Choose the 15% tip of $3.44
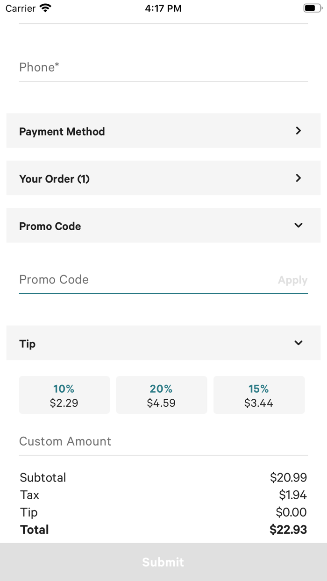Viewport: 327px width, 581px height. pos(259,395)
